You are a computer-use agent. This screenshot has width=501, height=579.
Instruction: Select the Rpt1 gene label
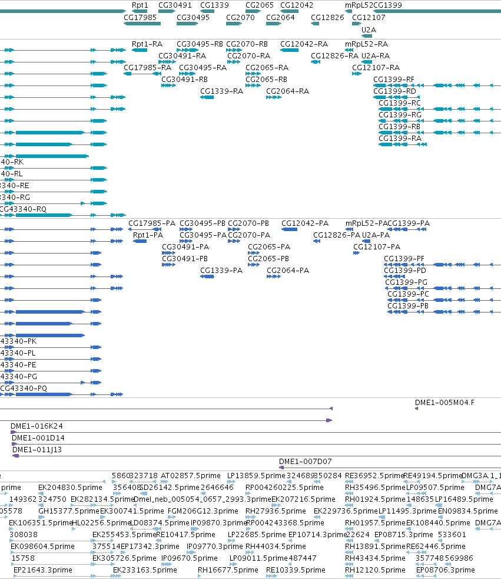(x=140, y=5)
